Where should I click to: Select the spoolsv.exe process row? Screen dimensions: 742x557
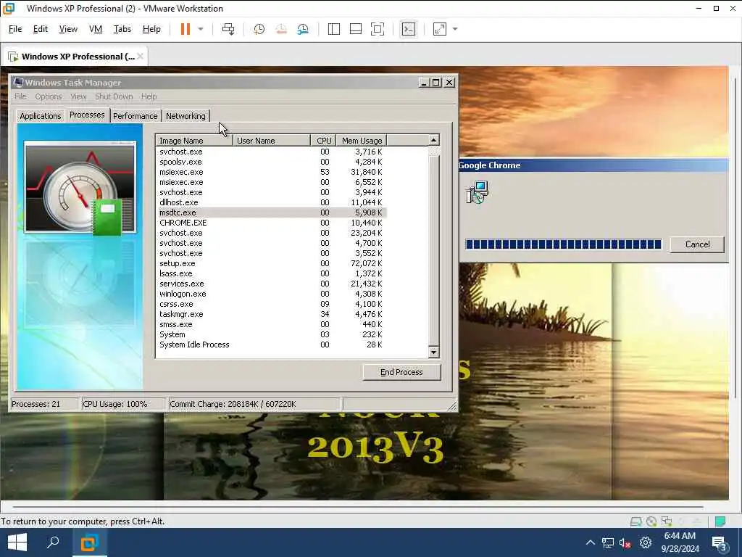click(272, 162)
